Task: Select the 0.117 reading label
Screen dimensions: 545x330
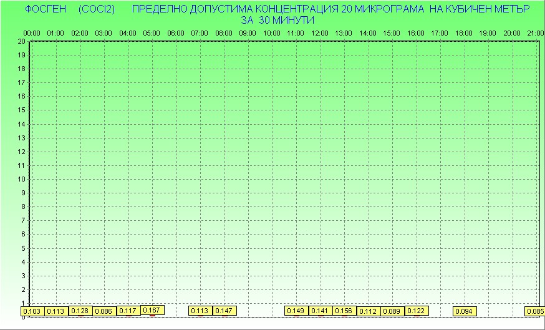Action: pos(128,311)
